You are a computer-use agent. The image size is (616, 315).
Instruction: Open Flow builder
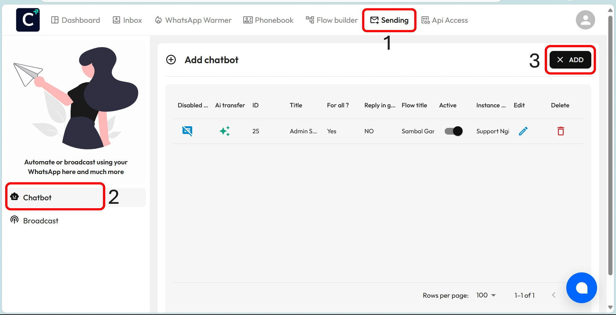[x=331, y=20]
